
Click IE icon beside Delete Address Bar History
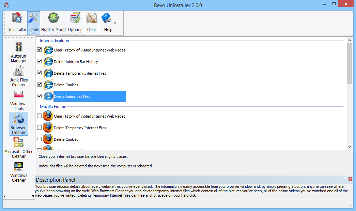[x=48, y=62]
